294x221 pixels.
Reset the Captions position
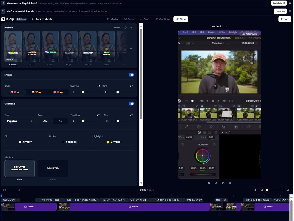point(98,115)
